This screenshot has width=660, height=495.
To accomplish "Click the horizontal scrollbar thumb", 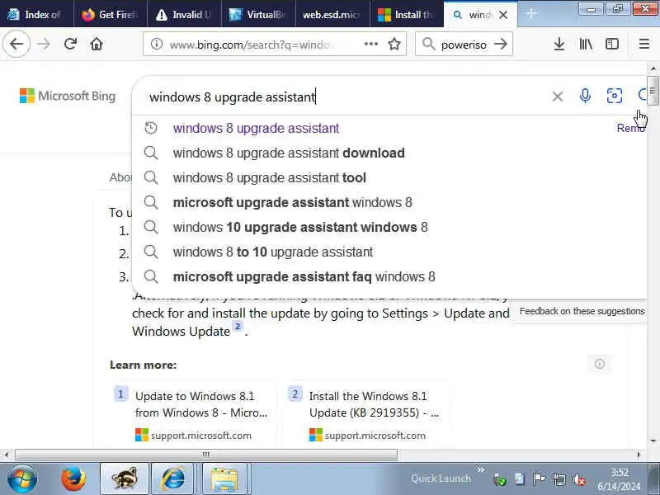I will click(x=205, y=455).
